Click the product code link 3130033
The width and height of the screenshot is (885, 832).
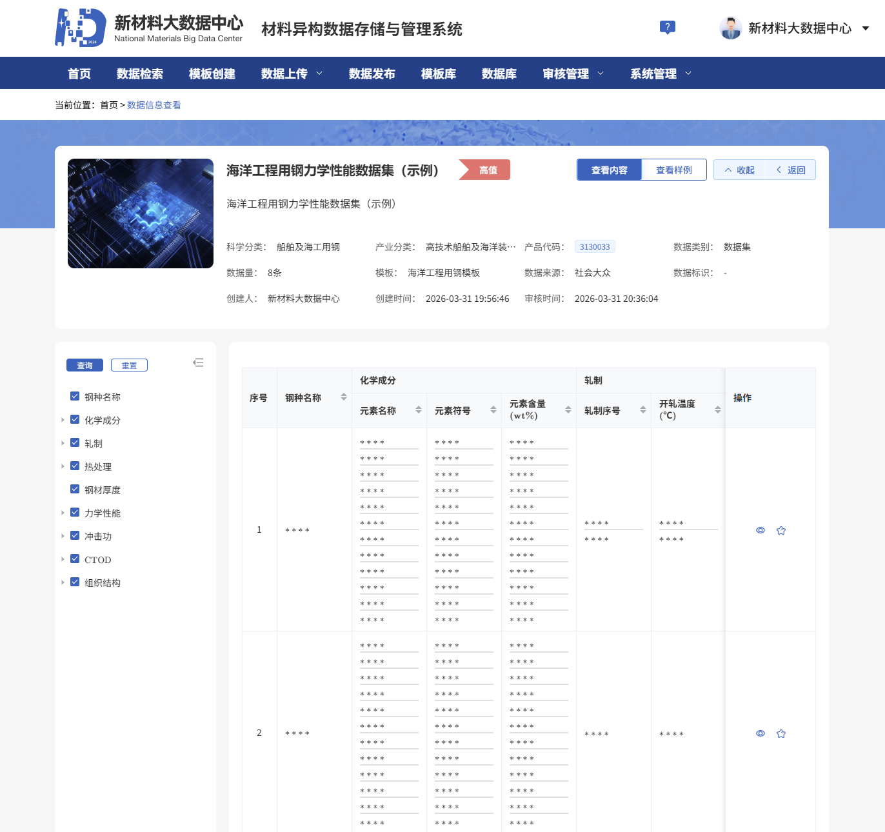click(594, 246)
